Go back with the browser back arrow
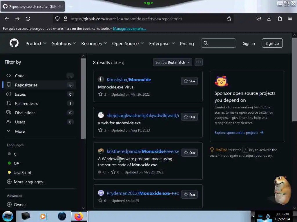The image size is (297, 222). (x=7, y=19)
